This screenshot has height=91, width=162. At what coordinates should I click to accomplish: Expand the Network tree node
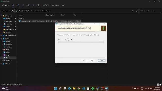(1, 64)
